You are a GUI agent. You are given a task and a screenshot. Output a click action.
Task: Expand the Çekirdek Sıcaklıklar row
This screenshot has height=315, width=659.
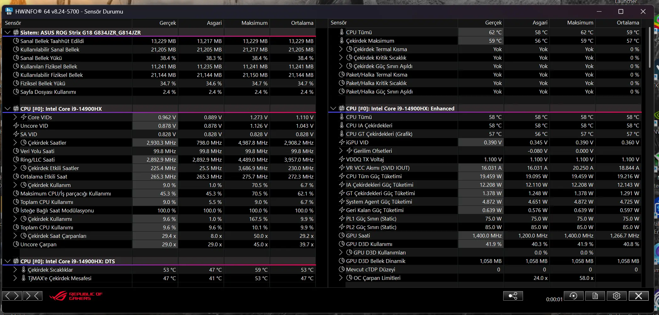point(15,270)
